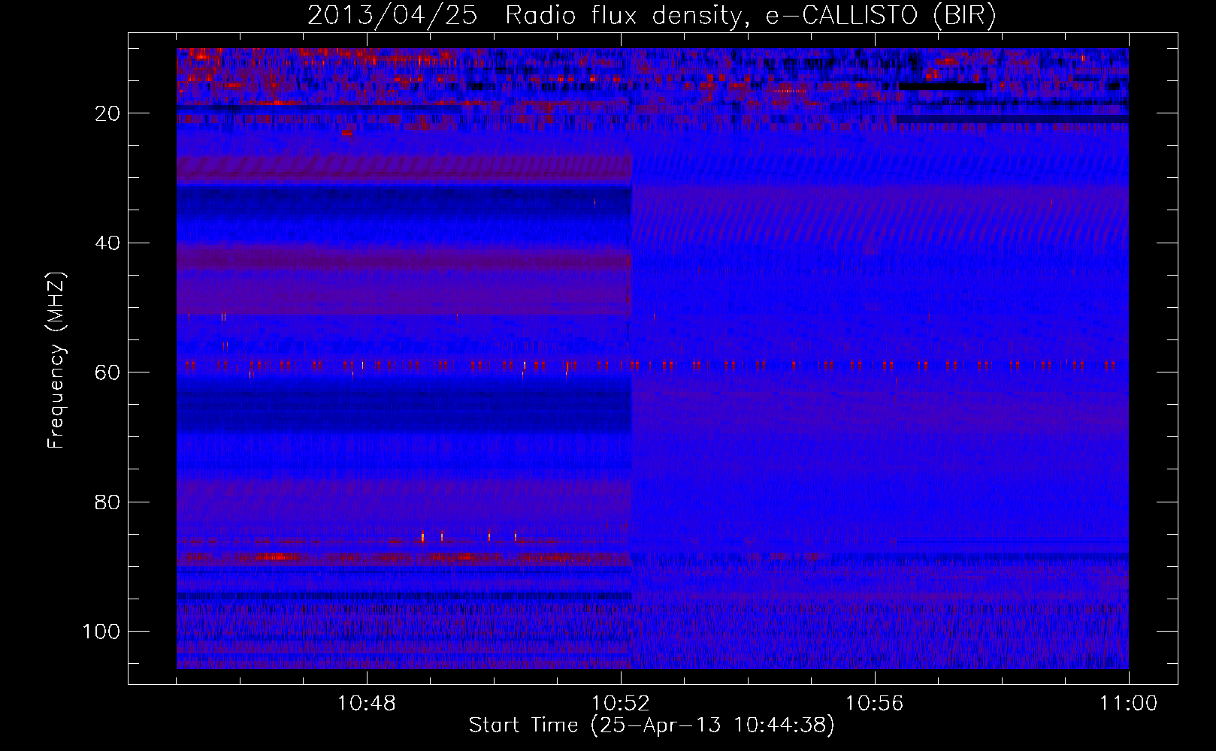This screenshot has width=1216, height=751.
Task: Click the 40 frequency tick label
Action: 108,243
